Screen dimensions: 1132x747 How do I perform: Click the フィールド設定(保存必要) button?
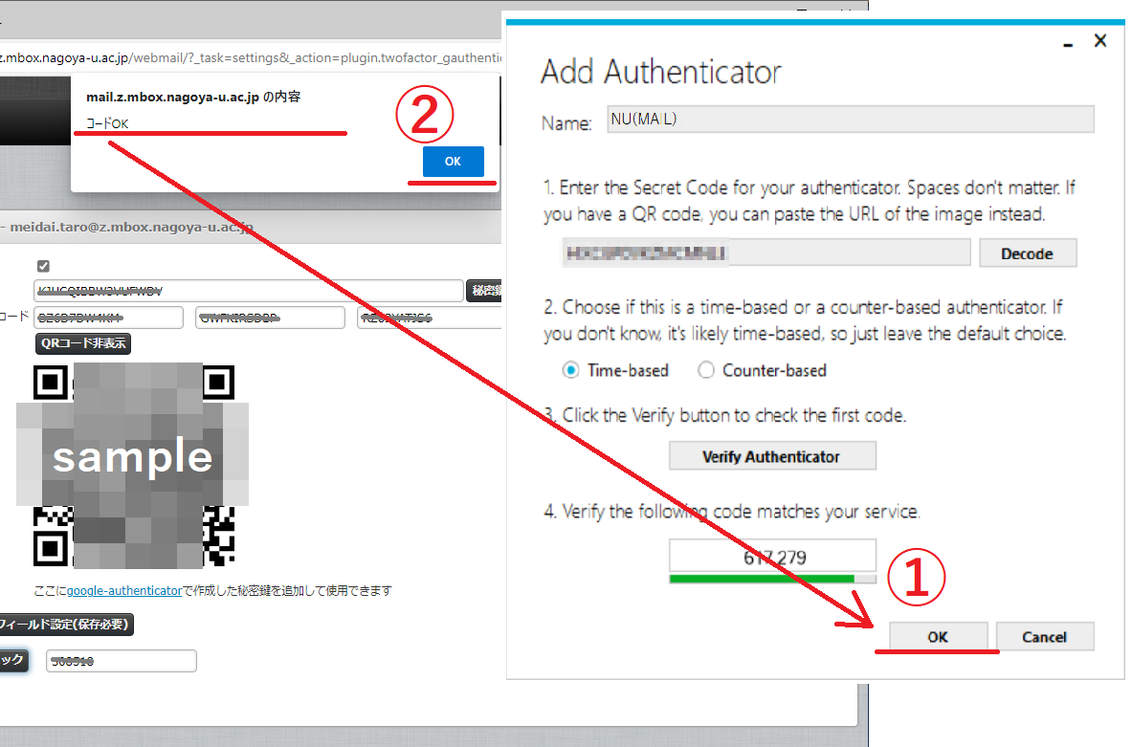pyautogui.click(x=62, y=625)
